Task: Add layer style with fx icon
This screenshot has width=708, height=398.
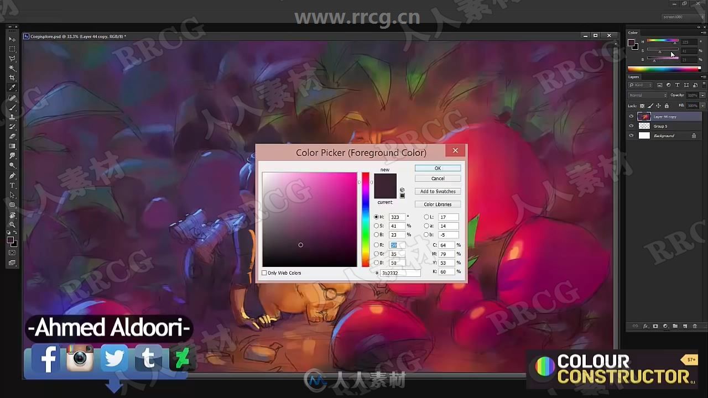Action: (x=645, y=326)
